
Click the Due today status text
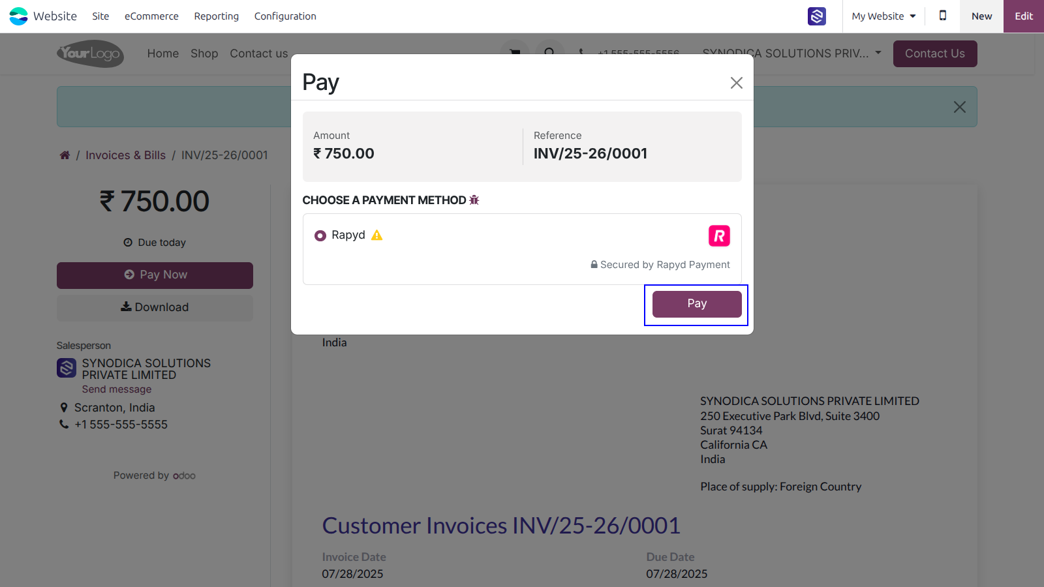[x=162, y=243]
